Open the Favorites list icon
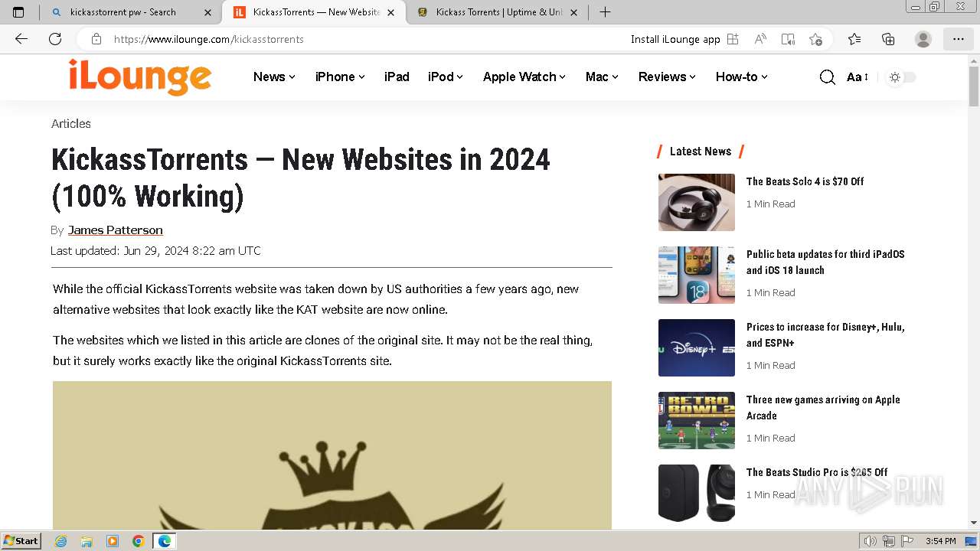This screenshot has width=980, height=551. coord(854,39)
